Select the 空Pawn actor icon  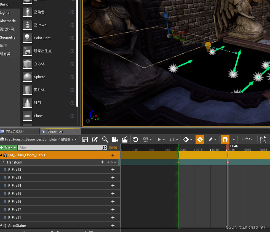click(27, 25)
